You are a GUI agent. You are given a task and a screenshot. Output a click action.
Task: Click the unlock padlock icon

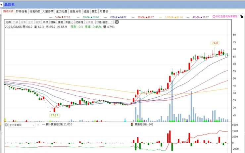[241, 16]
